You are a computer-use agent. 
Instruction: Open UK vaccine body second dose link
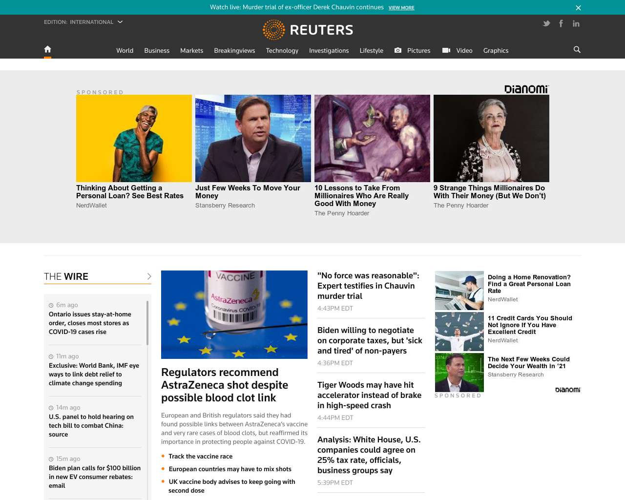tap(232, 486)
